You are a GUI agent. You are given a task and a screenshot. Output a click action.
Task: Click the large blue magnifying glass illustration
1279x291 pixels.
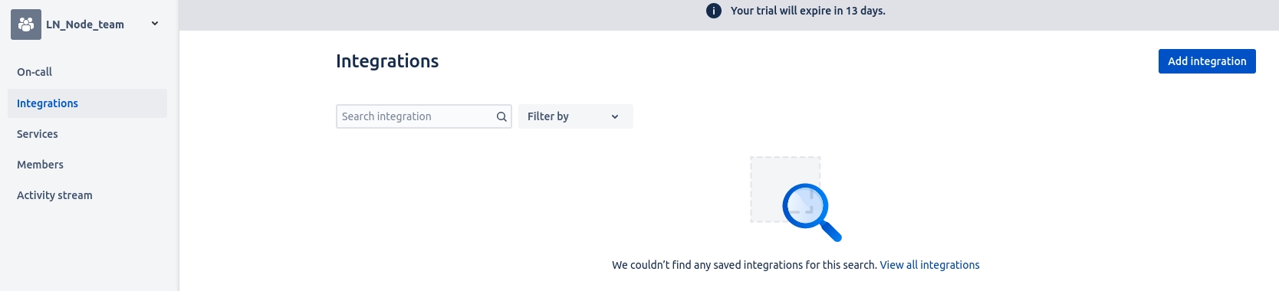[x=812, y=212]
